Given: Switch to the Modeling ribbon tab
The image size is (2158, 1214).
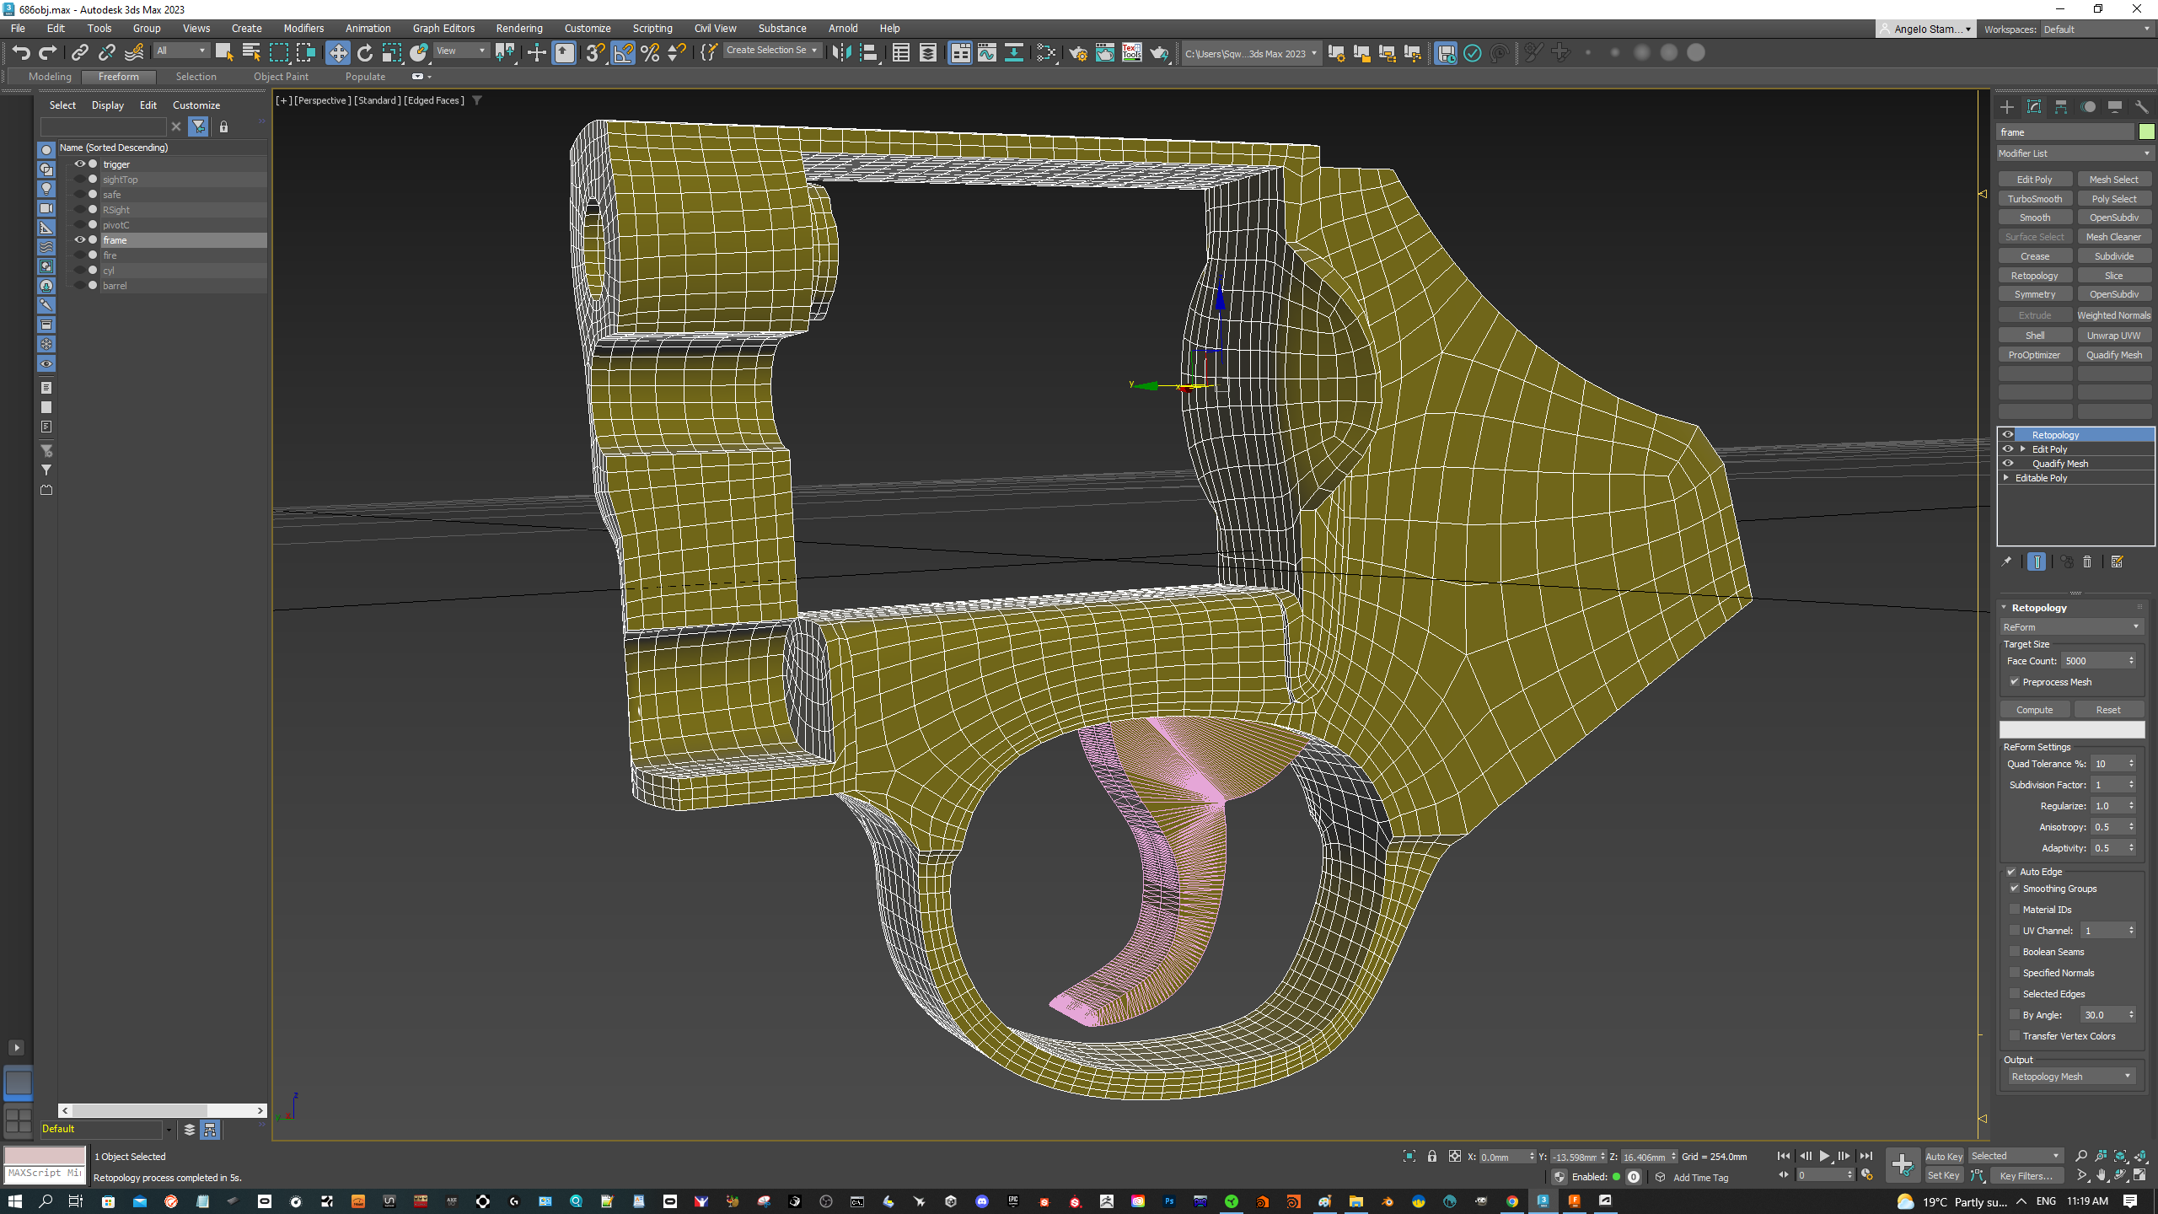Looking at the screenshot, I should (x=50, y=77).
